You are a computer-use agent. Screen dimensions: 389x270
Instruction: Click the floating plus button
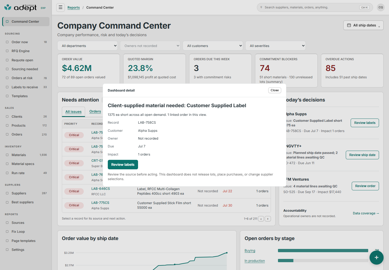click(x=376, y=258)
